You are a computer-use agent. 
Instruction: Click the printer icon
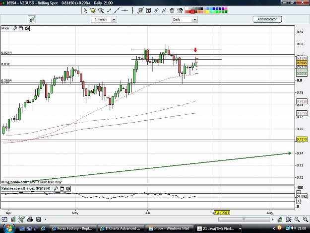[30, 220]
